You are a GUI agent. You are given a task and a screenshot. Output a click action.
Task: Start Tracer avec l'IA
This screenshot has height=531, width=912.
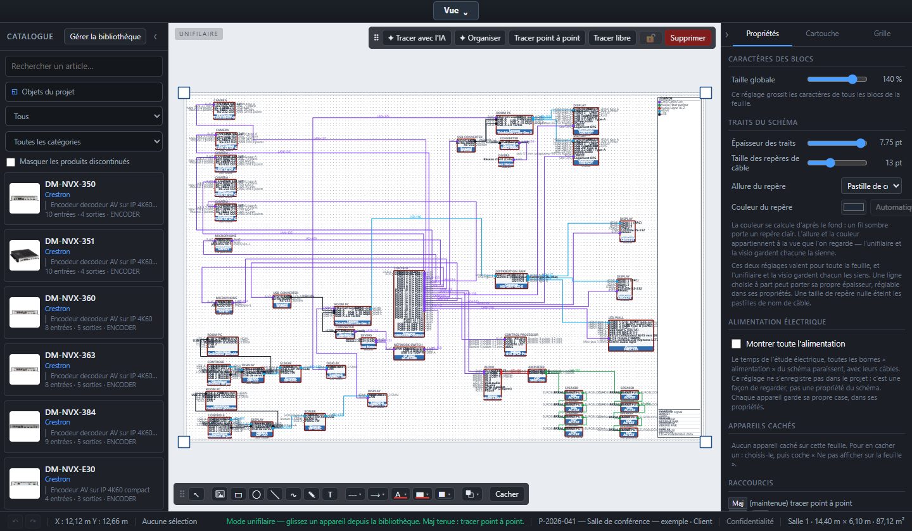[417, 38]
